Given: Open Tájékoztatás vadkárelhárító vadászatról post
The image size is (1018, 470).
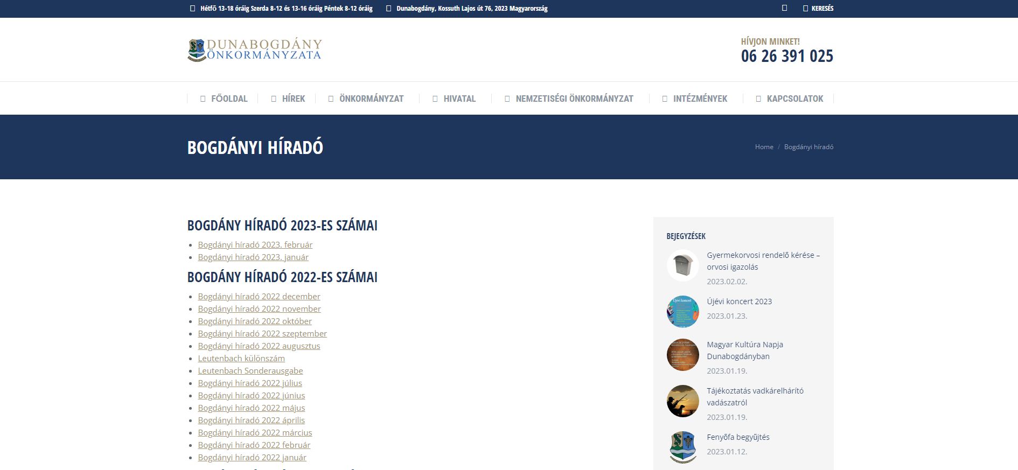Looking at the screenshot, I should [755, 397].
